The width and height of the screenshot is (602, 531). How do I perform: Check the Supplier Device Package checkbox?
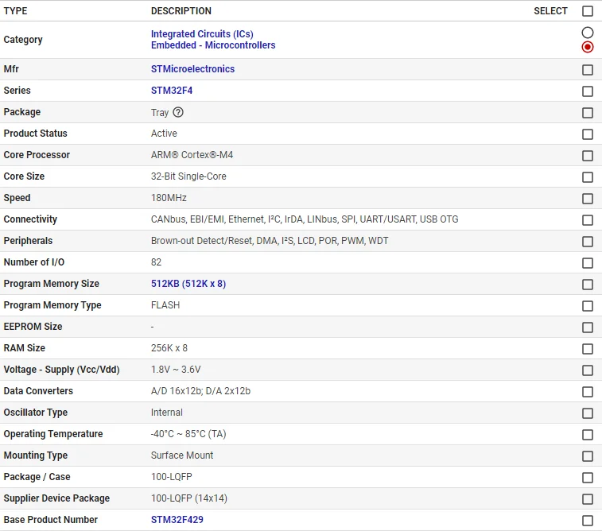pyautogui.click(x=588, y=499)
